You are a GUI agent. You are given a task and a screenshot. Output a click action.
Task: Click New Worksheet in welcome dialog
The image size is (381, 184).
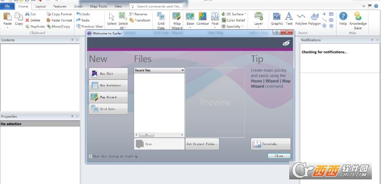coord(108,85)
